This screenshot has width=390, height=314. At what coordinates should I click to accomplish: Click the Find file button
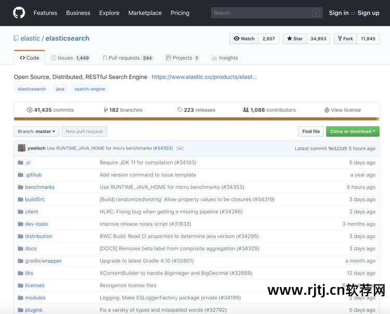[x=311, y=131]
